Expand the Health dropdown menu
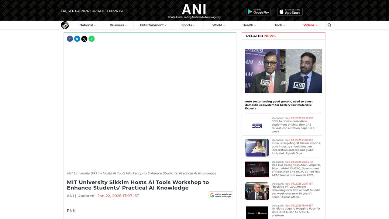 point(249,25)
